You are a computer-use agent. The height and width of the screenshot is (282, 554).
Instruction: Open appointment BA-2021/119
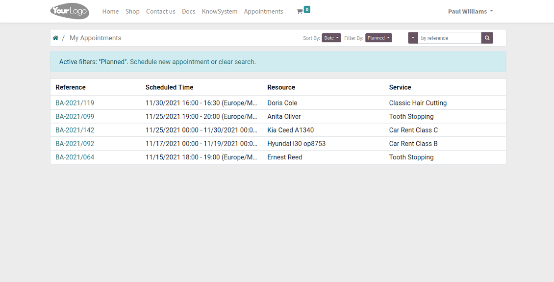[75, 103]
